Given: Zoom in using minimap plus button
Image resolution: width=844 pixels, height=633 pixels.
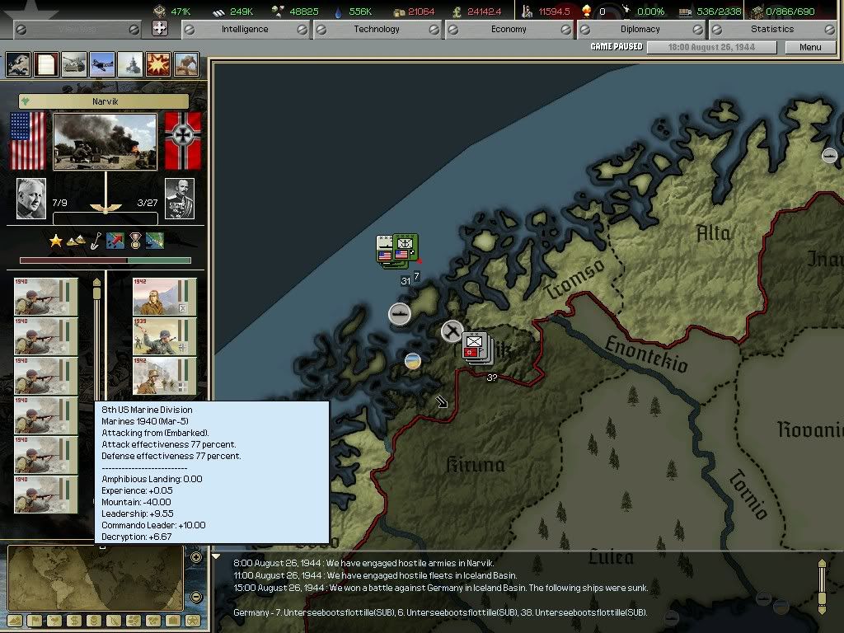Looking at the screenshot, I should coord(195,557).
